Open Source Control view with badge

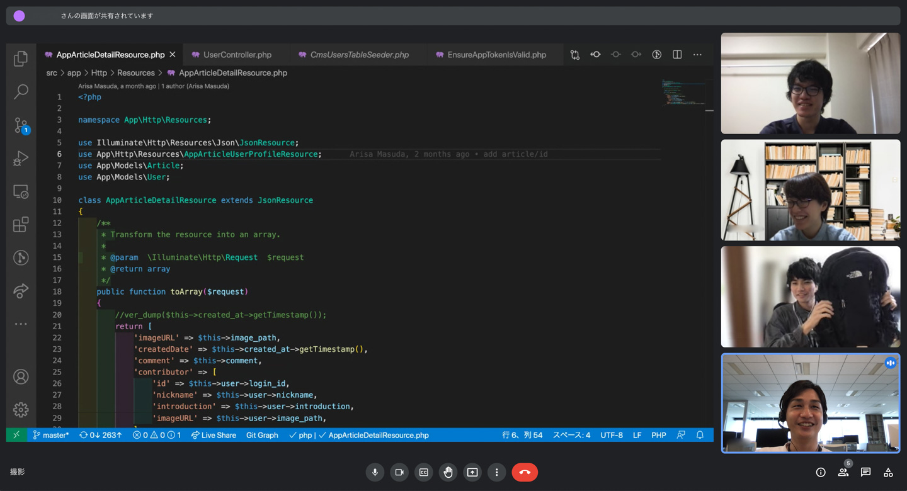[x=21, y=125]
